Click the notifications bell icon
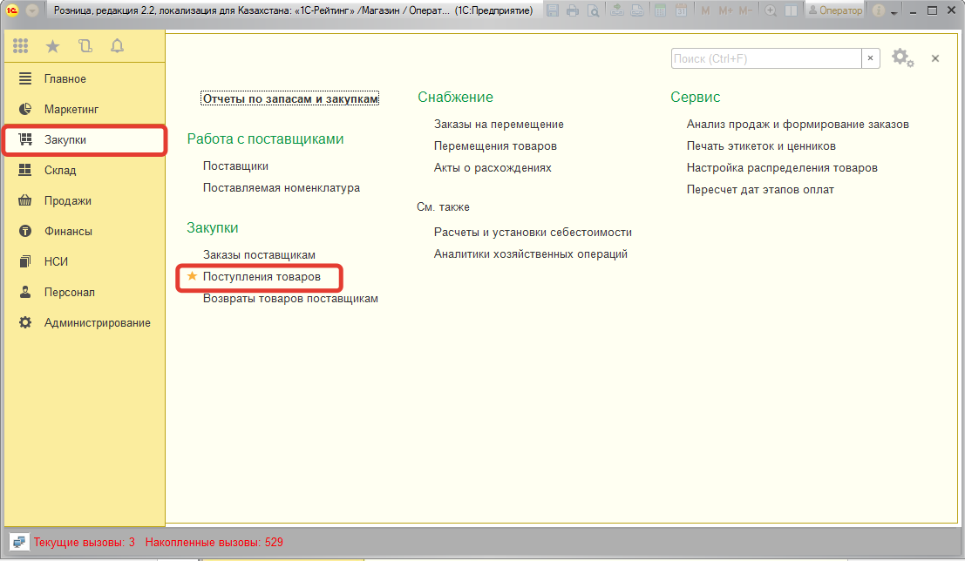 click(x=117, y=46)
